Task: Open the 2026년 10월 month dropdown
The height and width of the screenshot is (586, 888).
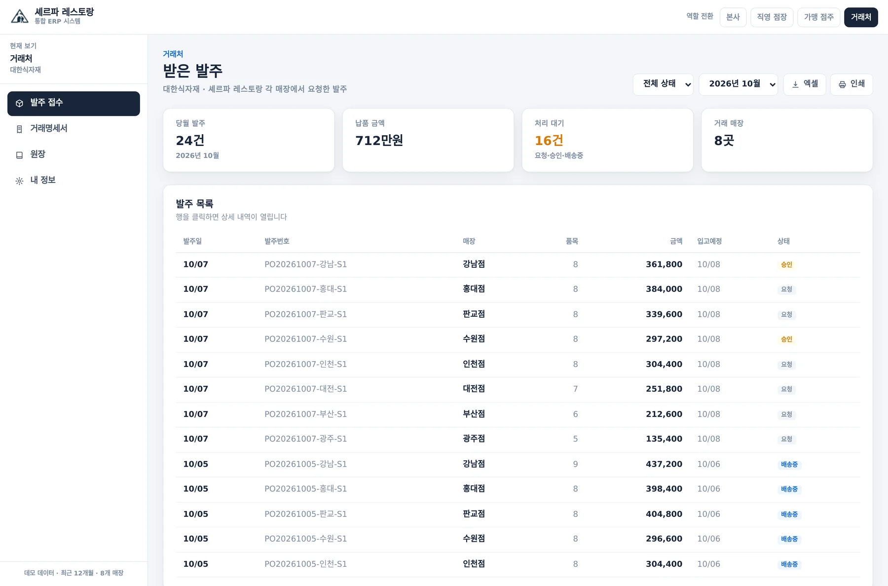Action: point(739,84)
